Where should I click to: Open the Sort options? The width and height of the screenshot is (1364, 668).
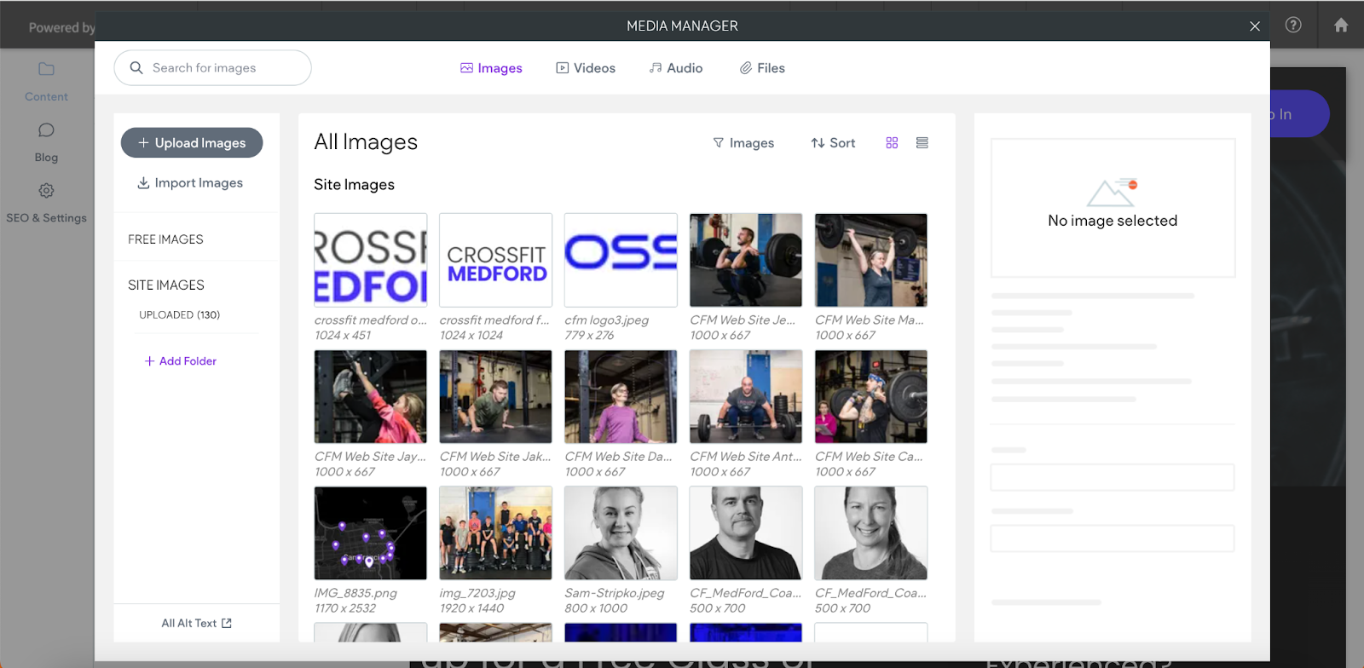[833, 143]
